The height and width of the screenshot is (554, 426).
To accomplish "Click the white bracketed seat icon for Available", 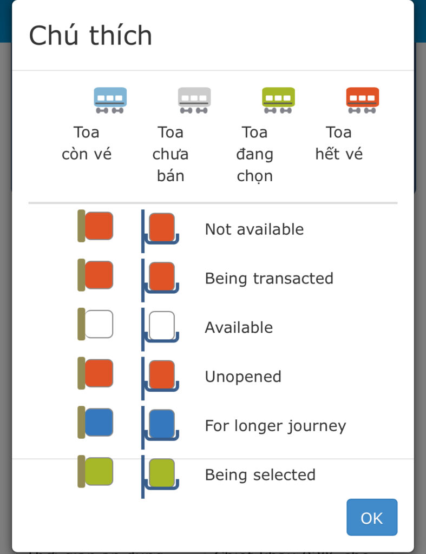I will 160,329.
